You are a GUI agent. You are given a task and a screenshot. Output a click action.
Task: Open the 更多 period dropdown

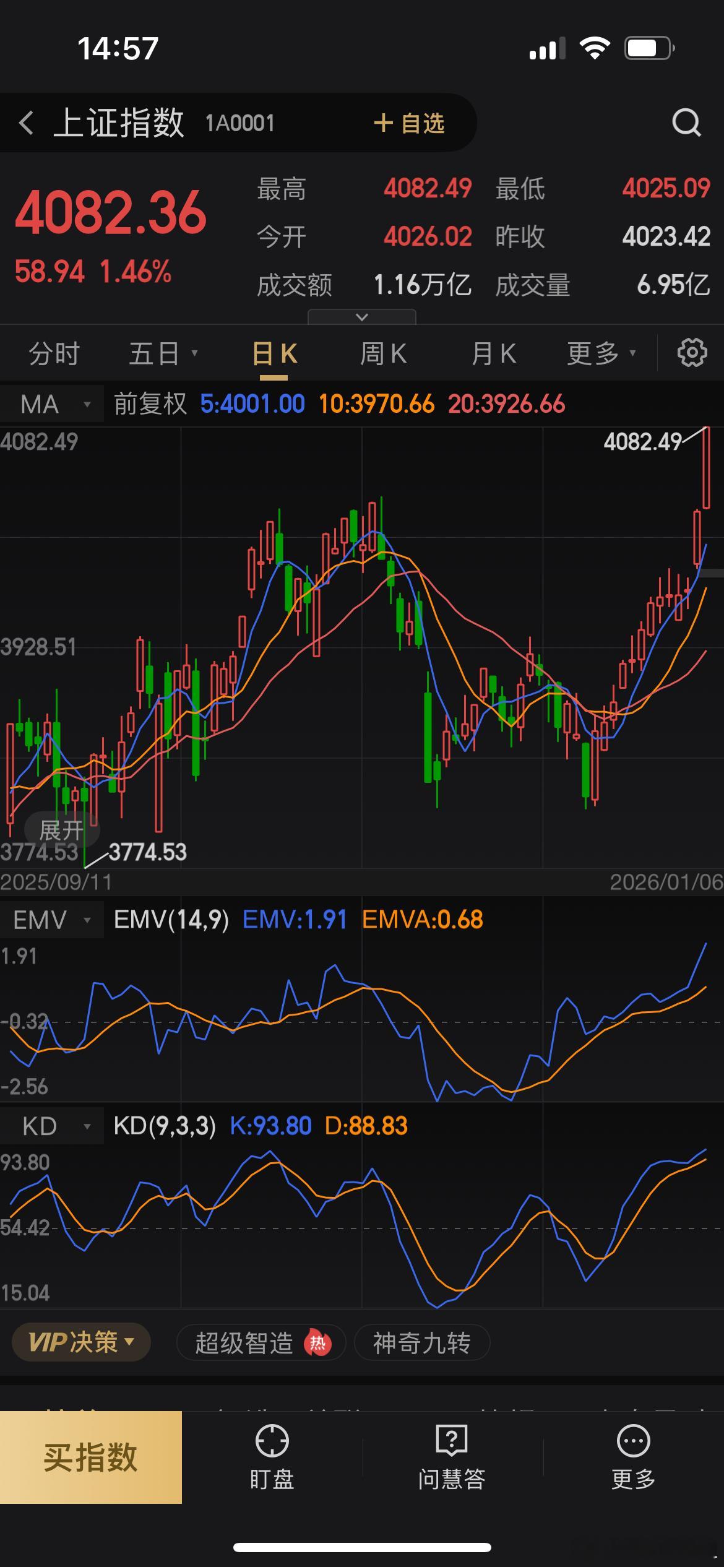coord(601,353)
